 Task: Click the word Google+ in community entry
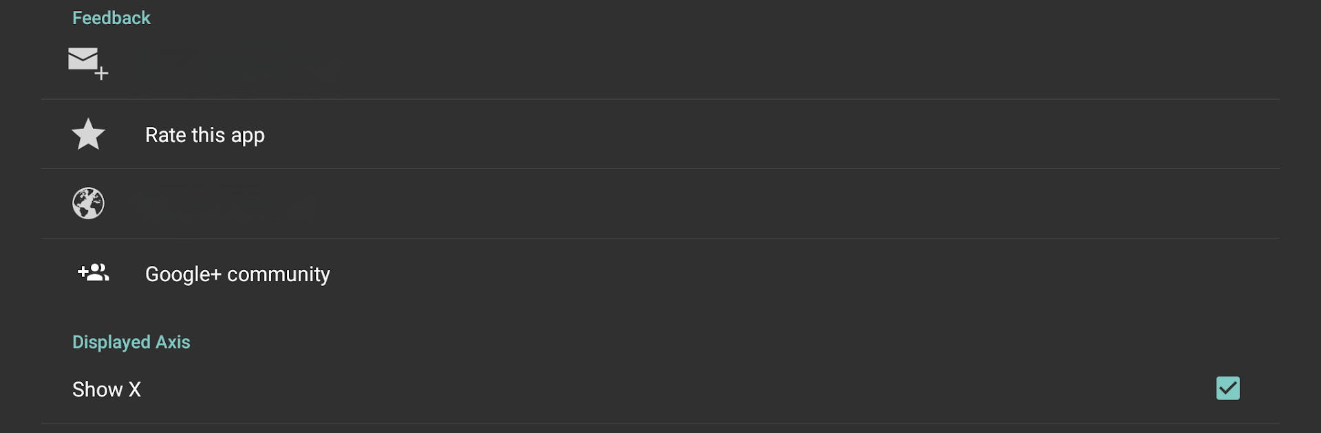(x=183, y=274)
